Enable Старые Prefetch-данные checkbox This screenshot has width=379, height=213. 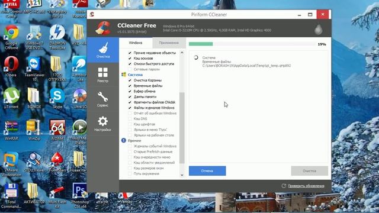click(x=130, y=151)
